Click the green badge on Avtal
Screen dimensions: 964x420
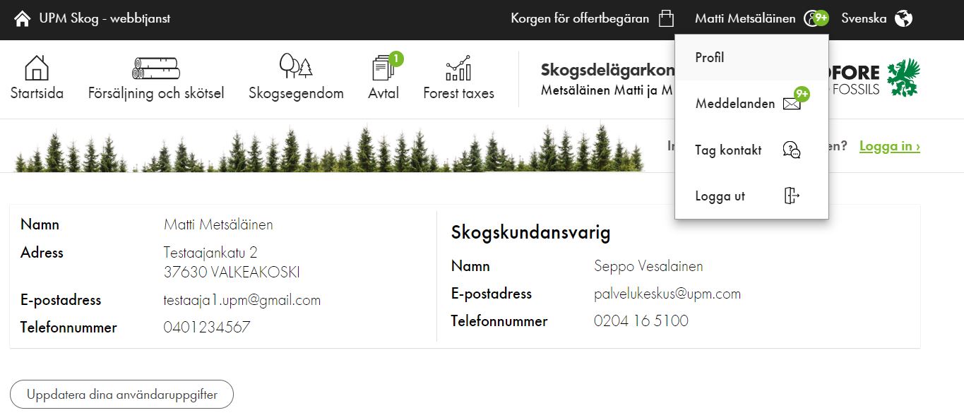click(x=395, y=59)
